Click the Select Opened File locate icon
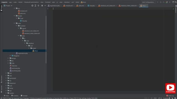 [x=32, y=5]
